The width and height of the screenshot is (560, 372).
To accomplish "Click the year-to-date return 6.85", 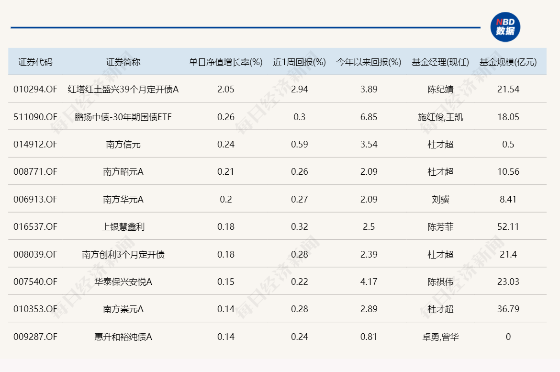I will tap(369, 117).
